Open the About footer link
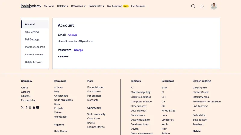This screenshot has height=135, width=241. coord(24,88)
